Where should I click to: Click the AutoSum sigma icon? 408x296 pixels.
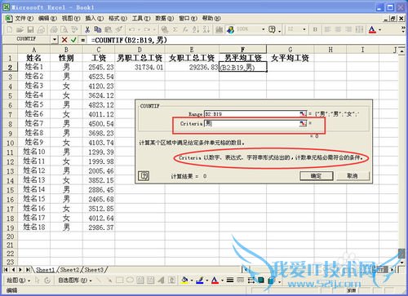175,29
